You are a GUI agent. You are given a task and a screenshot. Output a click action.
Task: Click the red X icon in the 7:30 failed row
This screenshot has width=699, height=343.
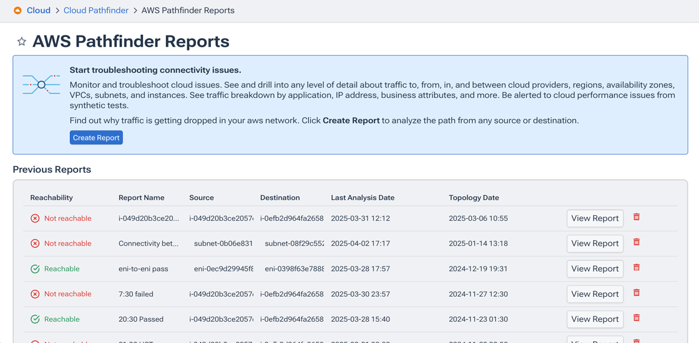(35, 294)
